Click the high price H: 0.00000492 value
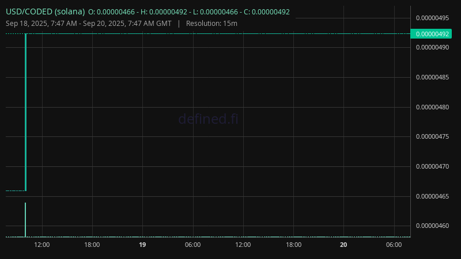This screenshot has width=461, height=259. (x=164, y=12)
